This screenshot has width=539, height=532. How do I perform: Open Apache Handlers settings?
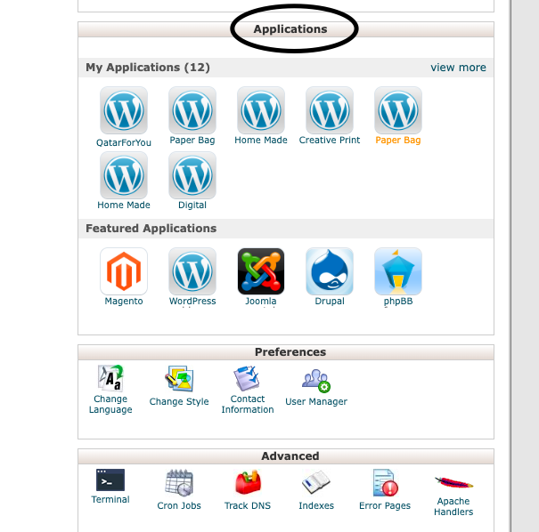453,496
